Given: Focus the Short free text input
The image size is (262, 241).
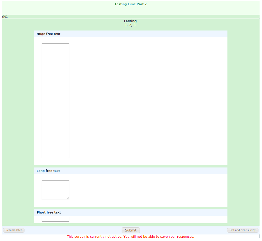Looking at the screenshot, I should 56,219.
